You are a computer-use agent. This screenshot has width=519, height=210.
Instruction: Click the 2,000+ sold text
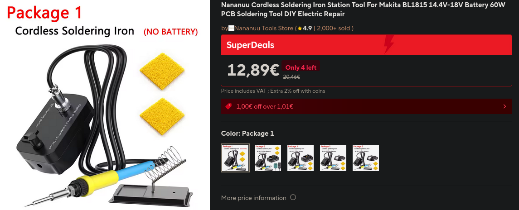tap(334, 29)
